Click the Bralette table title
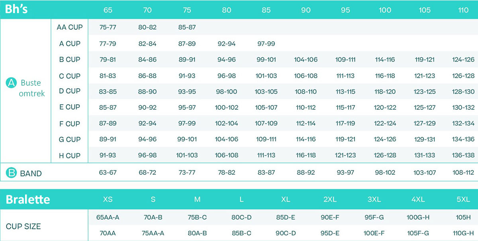The image size is (478, 241). 28,199
